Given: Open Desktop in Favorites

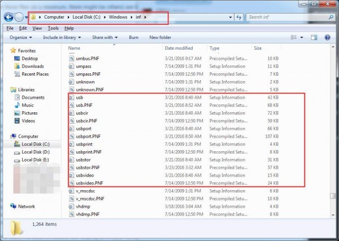Looking at the screenshot, I should tap(29, 59).
